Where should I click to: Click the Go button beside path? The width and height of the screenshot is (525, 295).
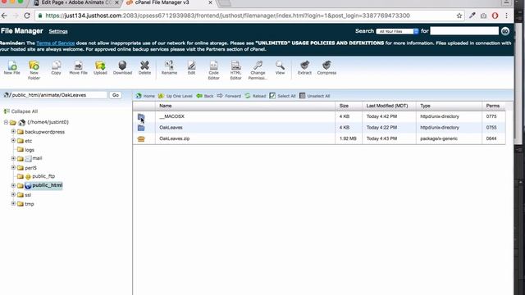coord(116,95)
